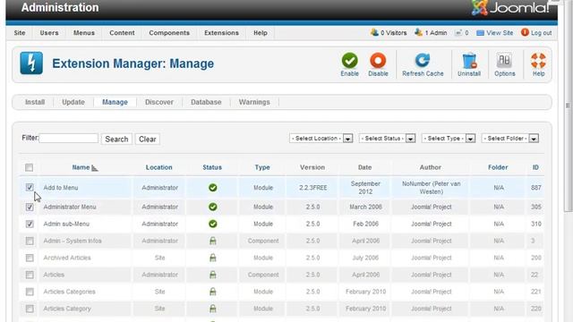Viewport: 573px width, 322px height.
Task: Open the Select Status dropdown
Action: click(387, 139)
